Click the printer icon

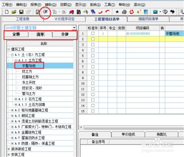(124, 12)
